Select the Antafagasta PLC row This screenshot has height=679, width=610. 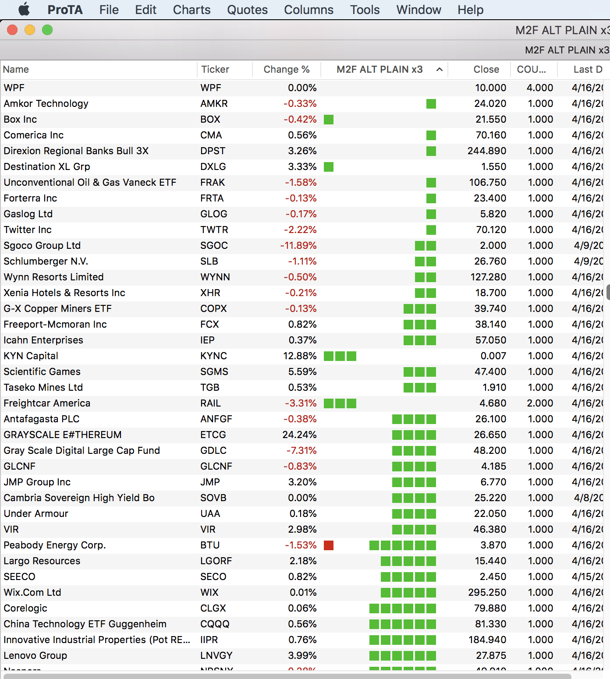coord(302,419)
